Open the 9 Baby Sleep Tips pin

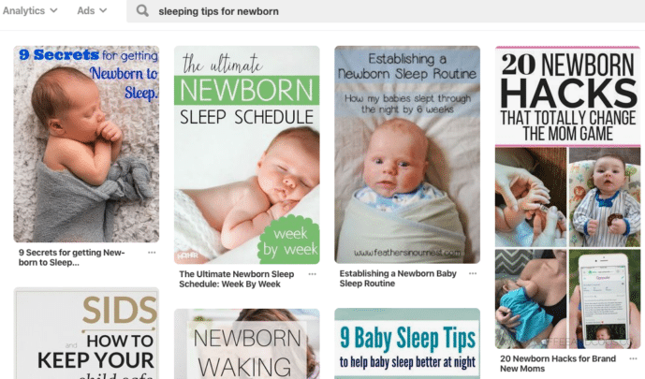point(407,343)
